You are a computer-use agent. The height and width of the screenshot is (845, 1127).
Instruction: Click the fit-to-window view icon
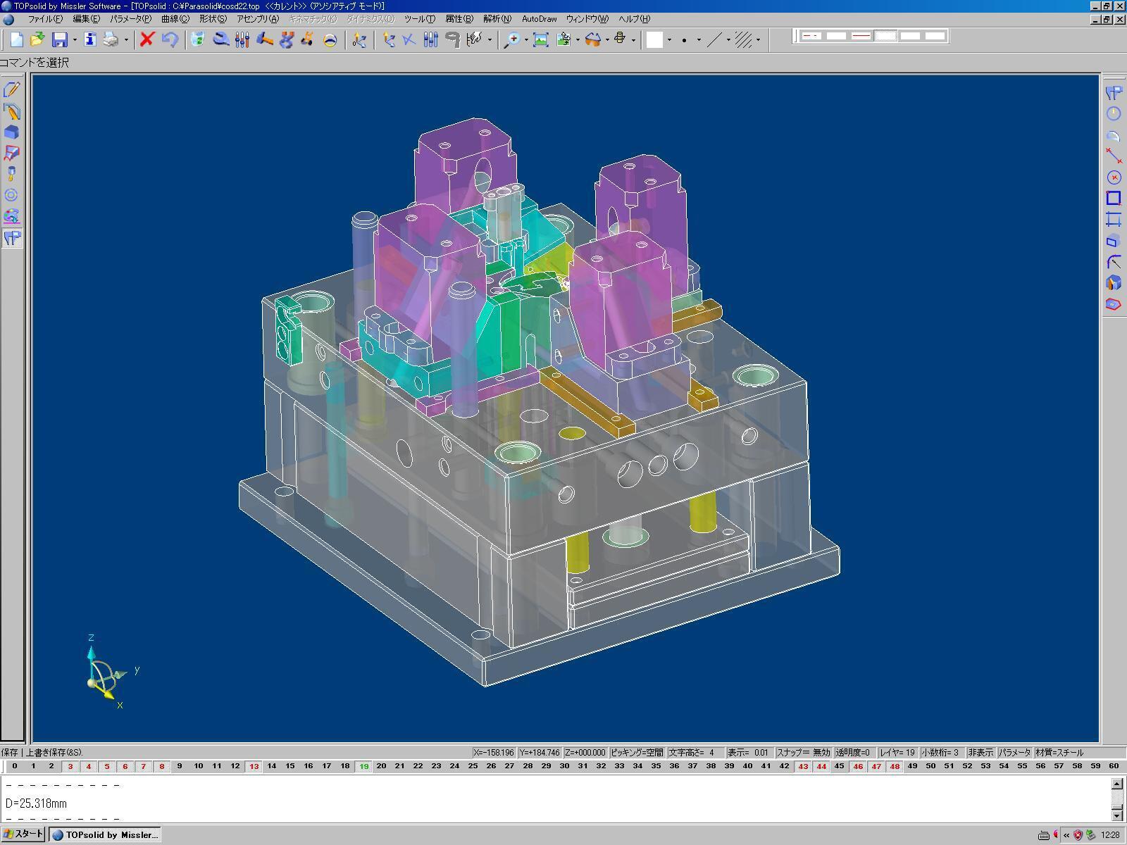540,39
